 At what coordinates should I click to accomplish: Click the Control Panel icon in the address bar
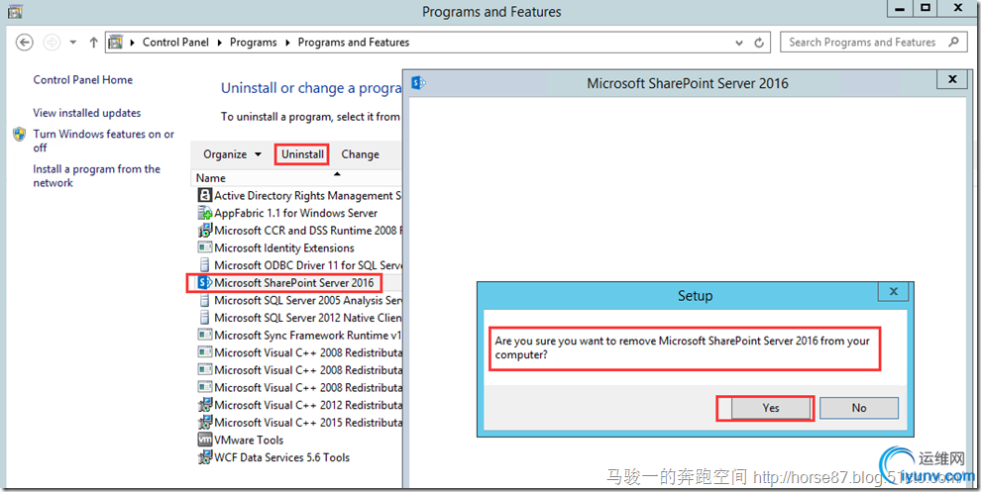[x=115, y=43]
